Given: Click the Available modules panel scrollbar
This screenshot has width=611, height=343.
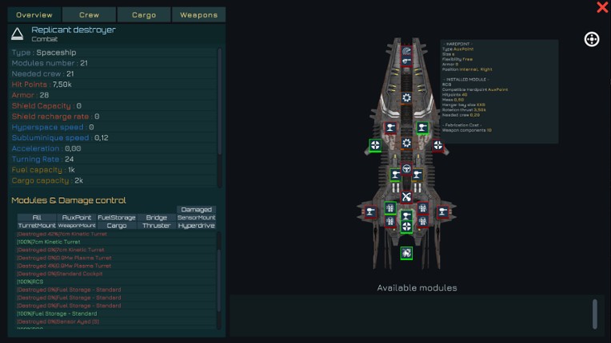Looking at the screenshot, I should tap(594, 313).
